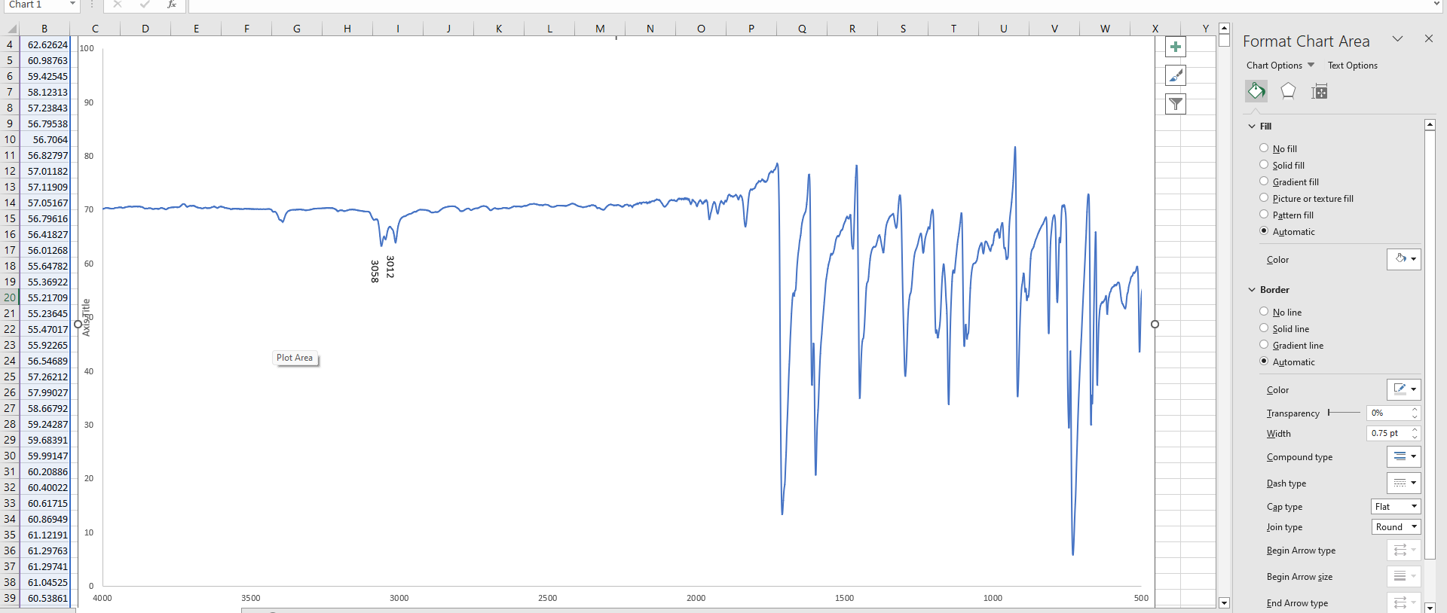Screen dimensions: 1447x613
Task: Click the 3012 data label
Action: 390,267
